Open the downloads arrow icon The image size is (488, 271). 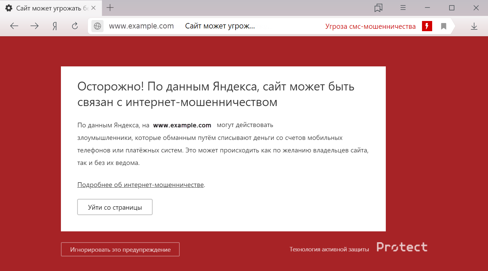click(x=474, y=26)
